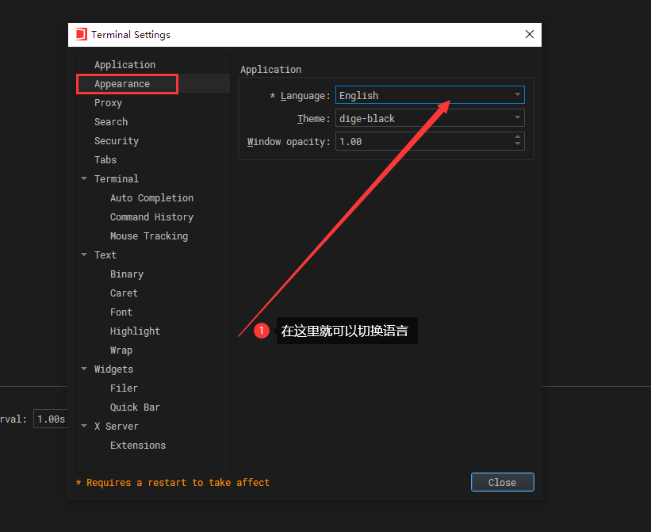Open the Command History settings
The width and height of the screenshot is (651, 532).
[x=151, y=216]
